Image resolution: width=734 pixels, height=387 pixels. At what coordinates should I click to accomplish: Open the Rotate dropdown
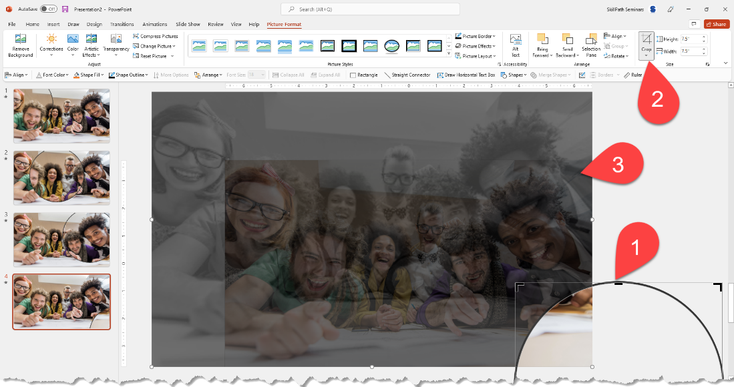(616, 56)
